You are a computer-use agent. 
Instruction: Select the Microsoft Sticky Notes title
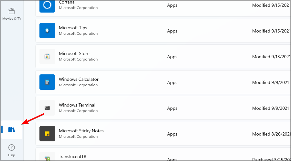point(81,131)
